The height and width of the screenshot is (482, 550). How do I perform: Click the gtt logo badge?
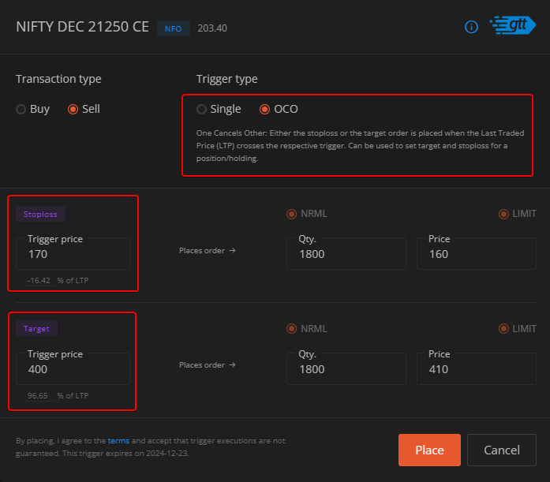pyautogui.click(x=513, y=25)
